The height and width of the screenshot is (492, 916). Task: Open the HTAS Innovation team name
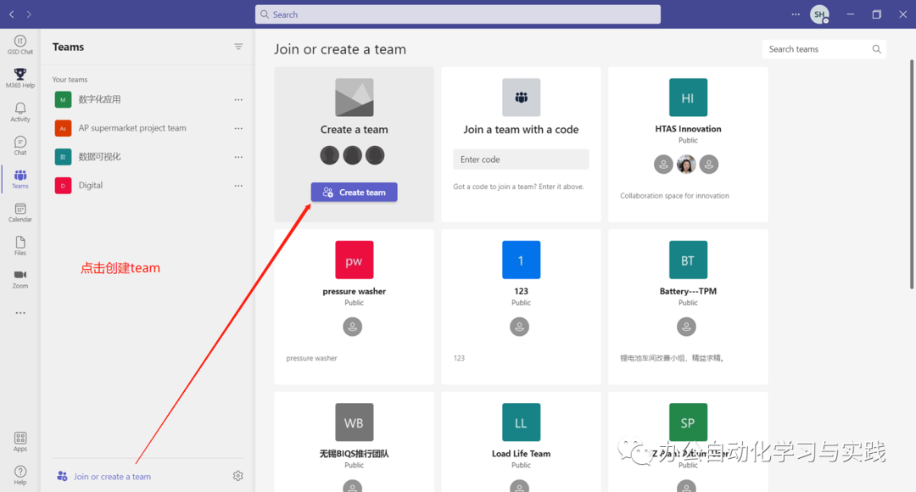click(688, 129)
